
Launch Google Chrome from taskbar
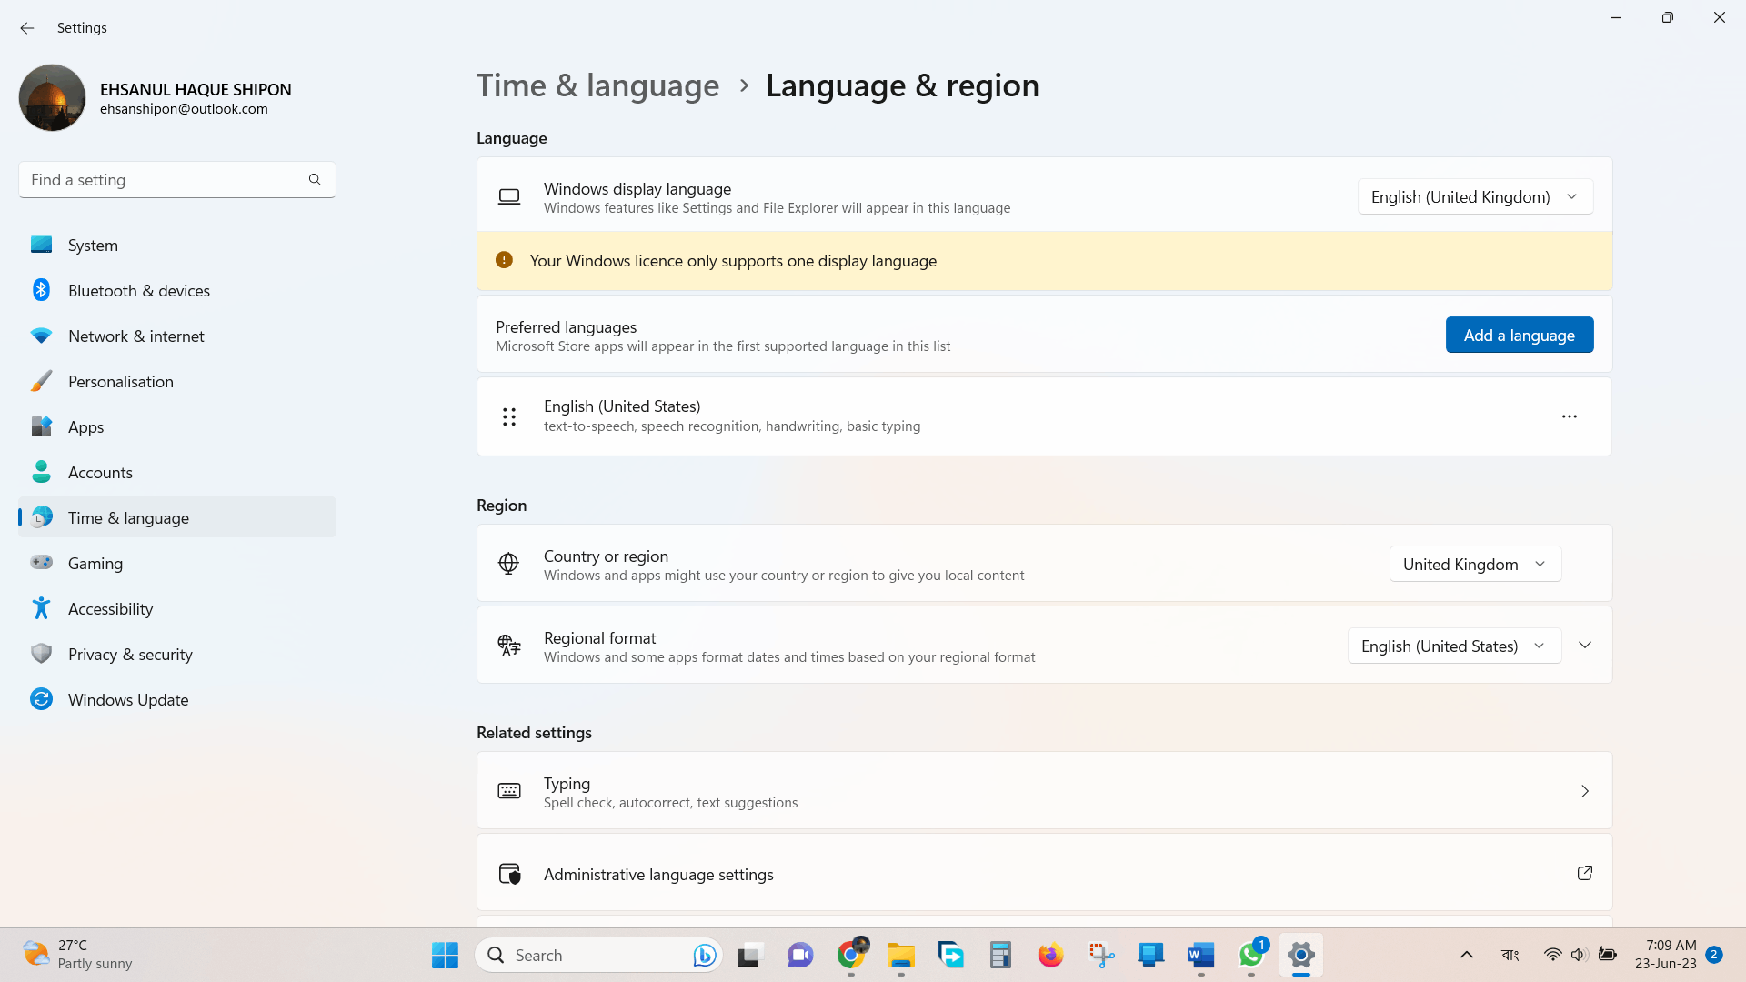click(851, 956)
